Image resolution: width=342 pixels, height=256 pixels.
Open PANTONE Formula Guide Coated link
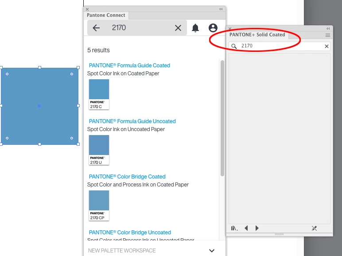129,66
